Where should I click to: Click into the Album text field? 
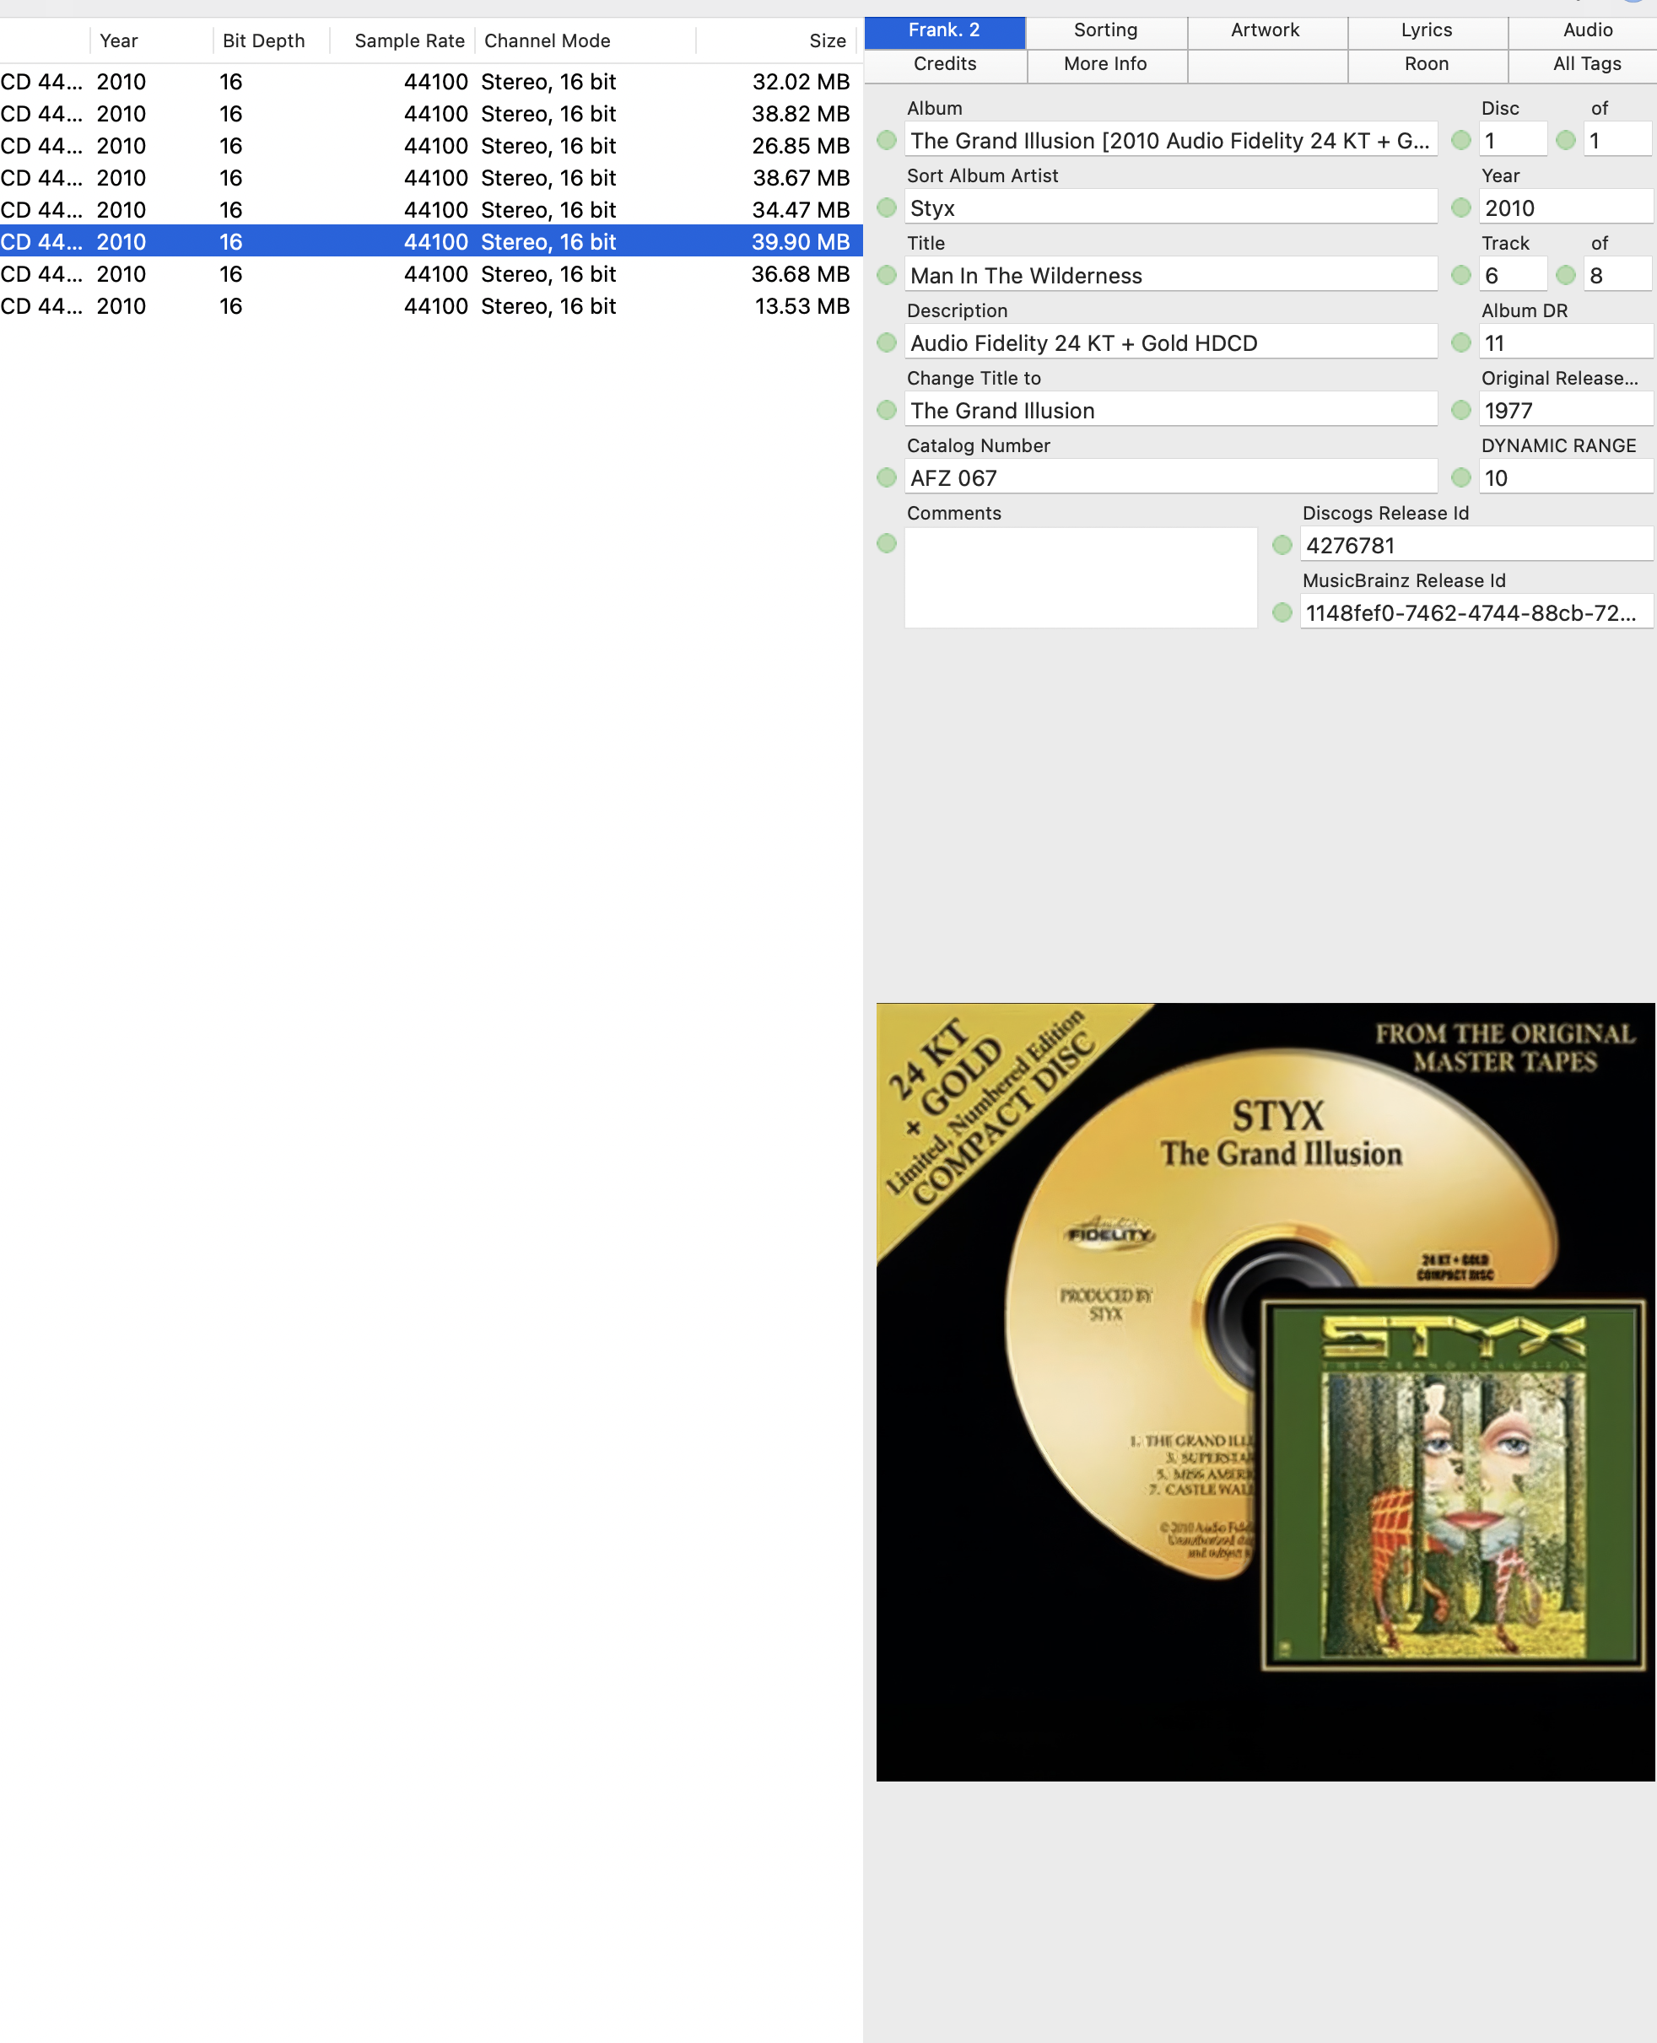point(1171,140)
